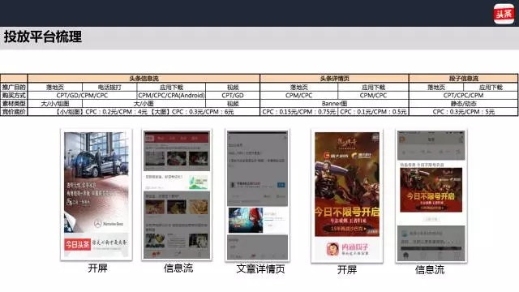
Task: Click the 今日头条 red badge in splash
Action: point(78,244)
